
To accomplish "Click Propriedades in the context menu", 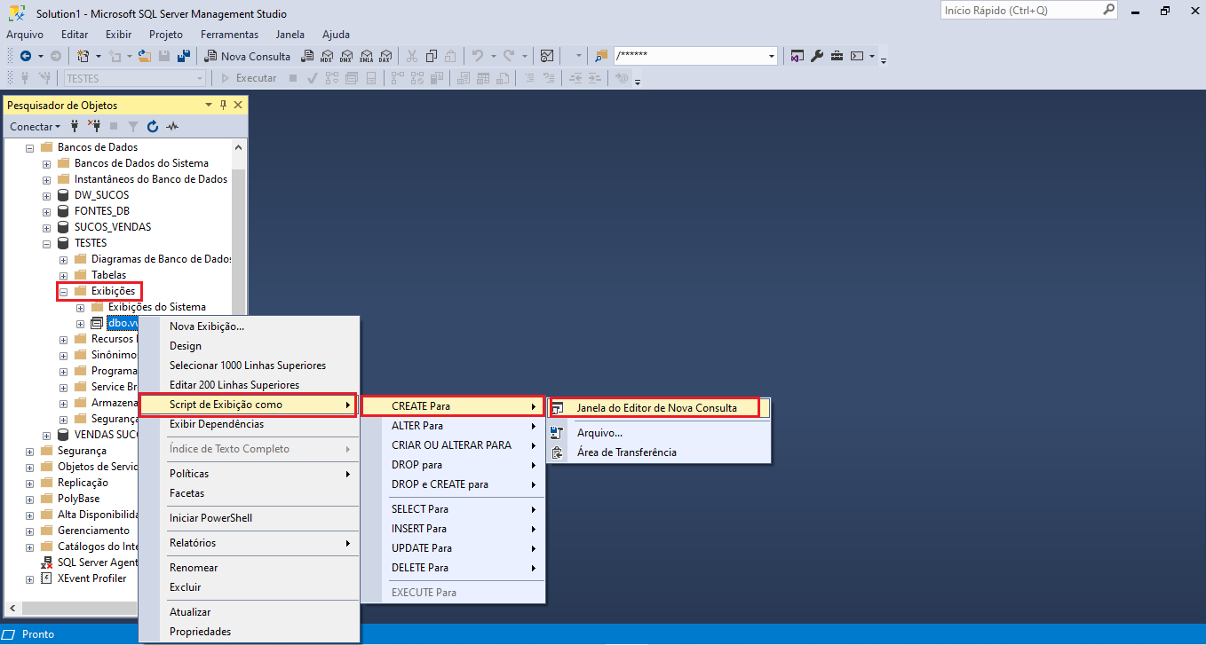I will click(250, 632).
